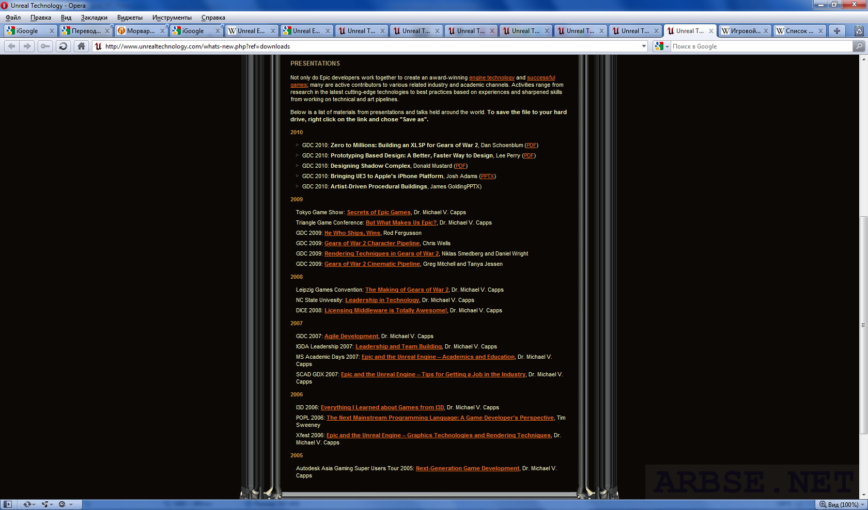Open 'Licensing Middleware is Totally Awesome!' link

[x=385, y=310]
